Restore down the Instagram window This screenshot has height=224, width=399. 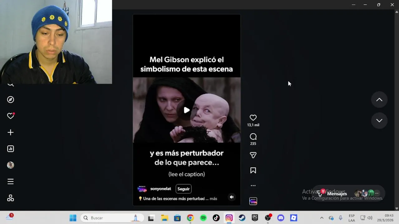click(x=378, y=5)
